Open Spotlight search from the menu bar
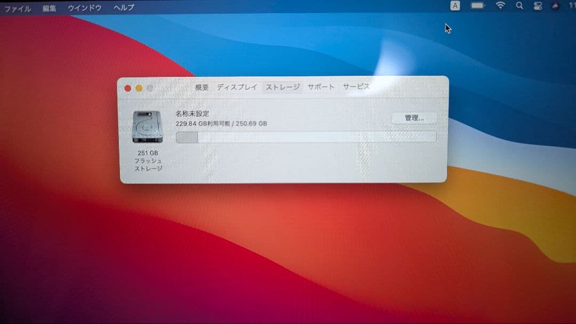Screen dimensions: 576x324 pos(520,5)
